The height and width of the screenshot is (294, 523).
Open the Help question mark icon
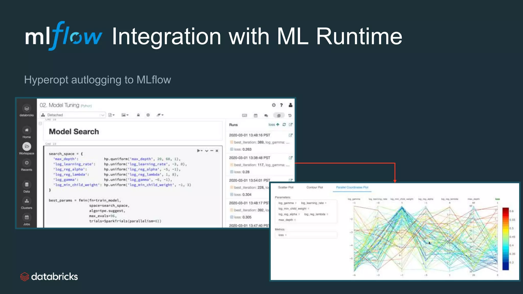point(281,105)
